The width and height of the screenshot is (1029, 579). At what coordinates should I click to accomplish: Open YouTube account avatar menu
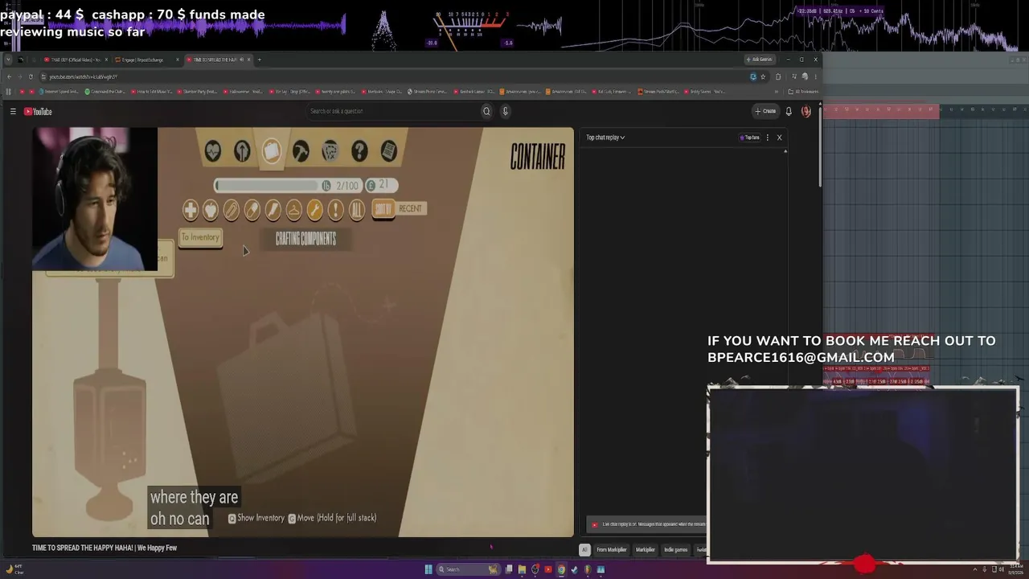[806, 112]
